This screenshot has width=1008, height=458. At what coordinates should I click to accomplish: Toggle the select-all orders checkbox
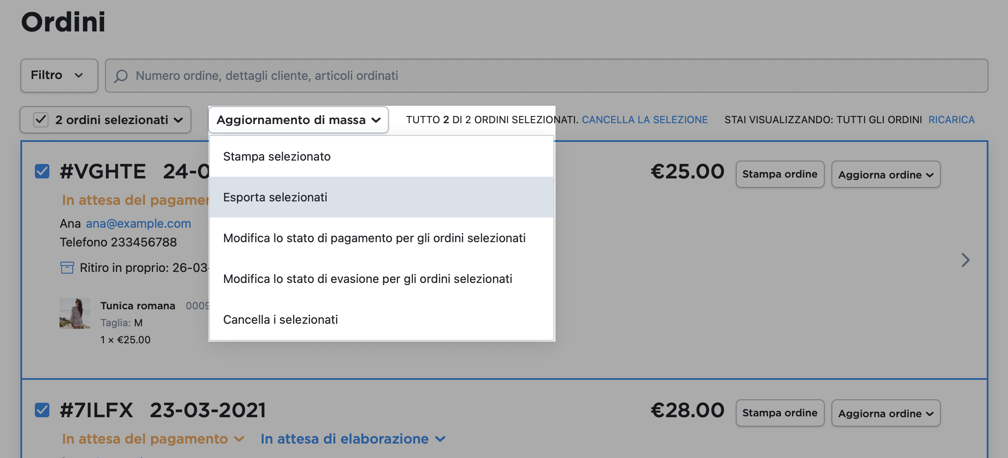coord(41,120)
